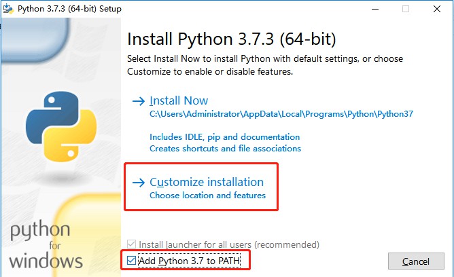The height and width of the screenshot is (277, 454).
Task: Minimize the Python Setup window
Action: 375,9
